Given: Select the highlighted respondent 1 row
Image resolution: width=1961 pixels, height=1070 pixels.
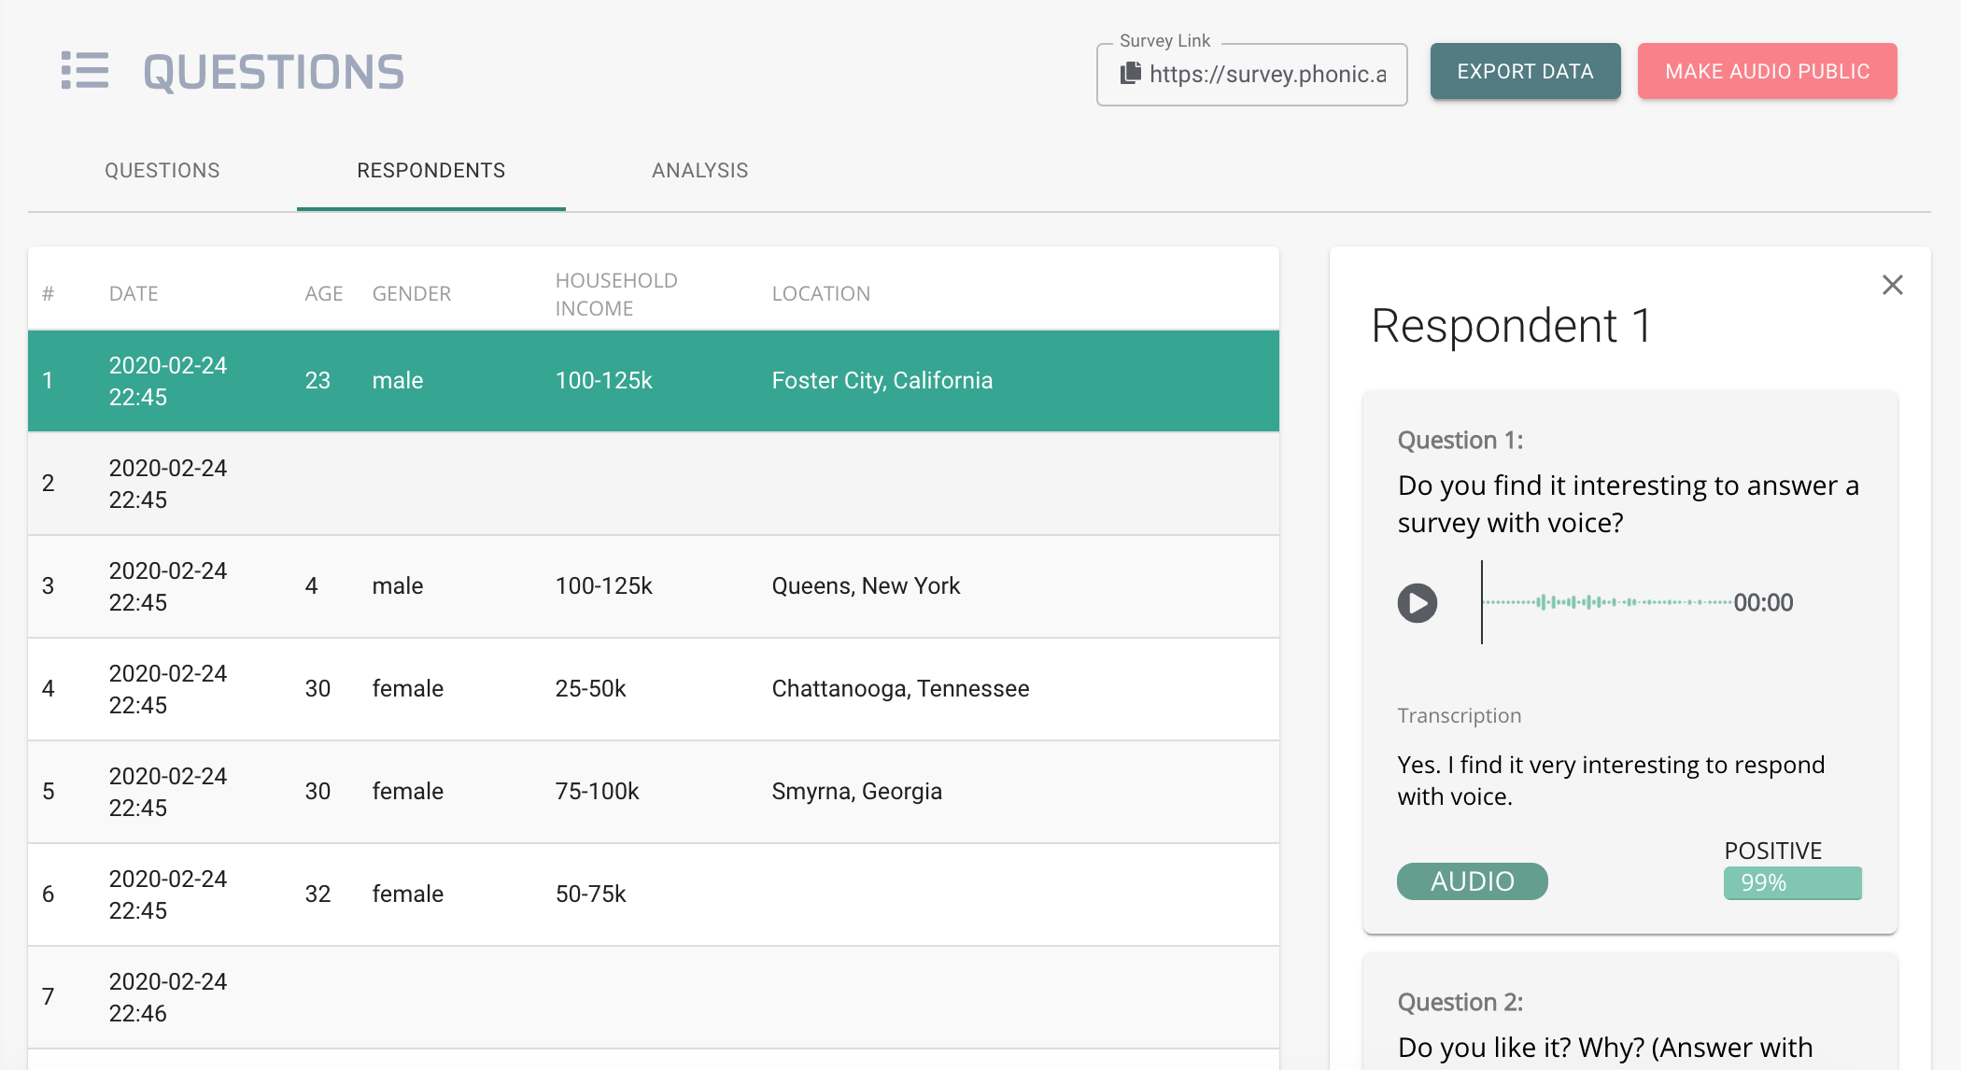Looking at the screenshot, I should click(x=654, y=381).
